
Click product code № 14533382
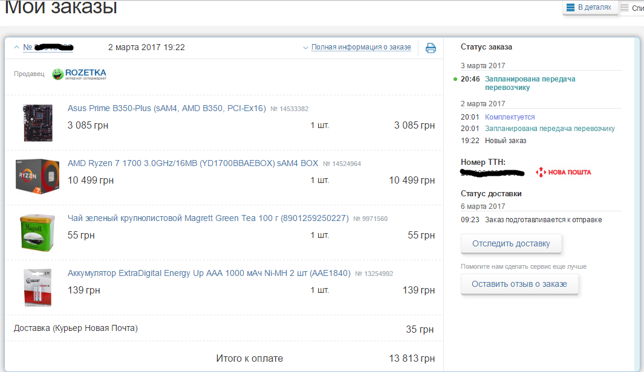click(x=289, y=109)
